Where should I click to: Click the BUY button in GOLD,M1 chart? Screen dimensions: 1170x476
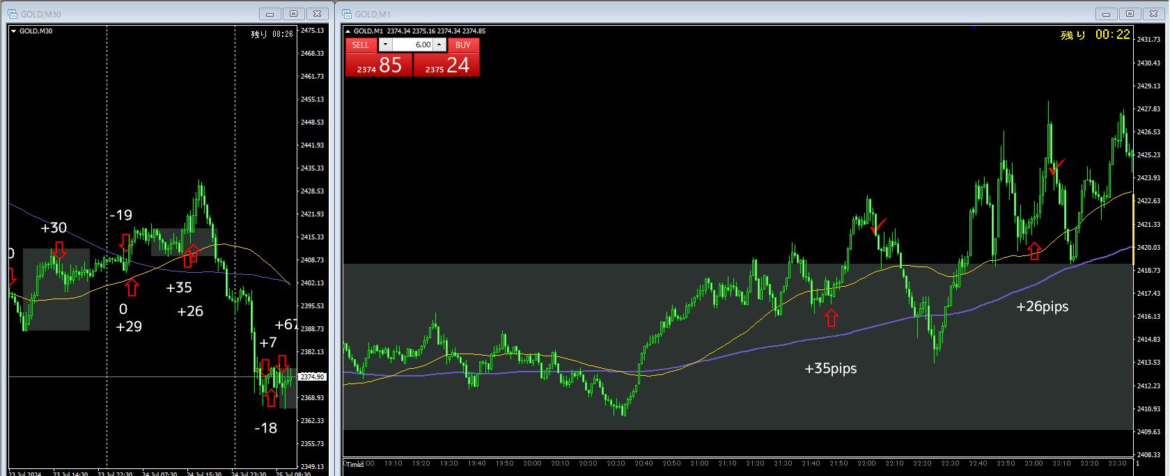(x=463, y=45)
